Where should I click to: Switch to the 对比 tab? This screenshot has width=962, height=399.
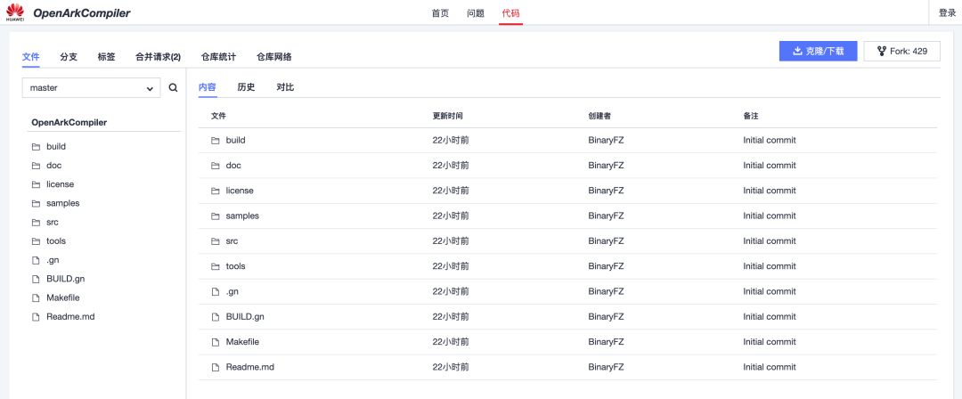pos(285,87)
